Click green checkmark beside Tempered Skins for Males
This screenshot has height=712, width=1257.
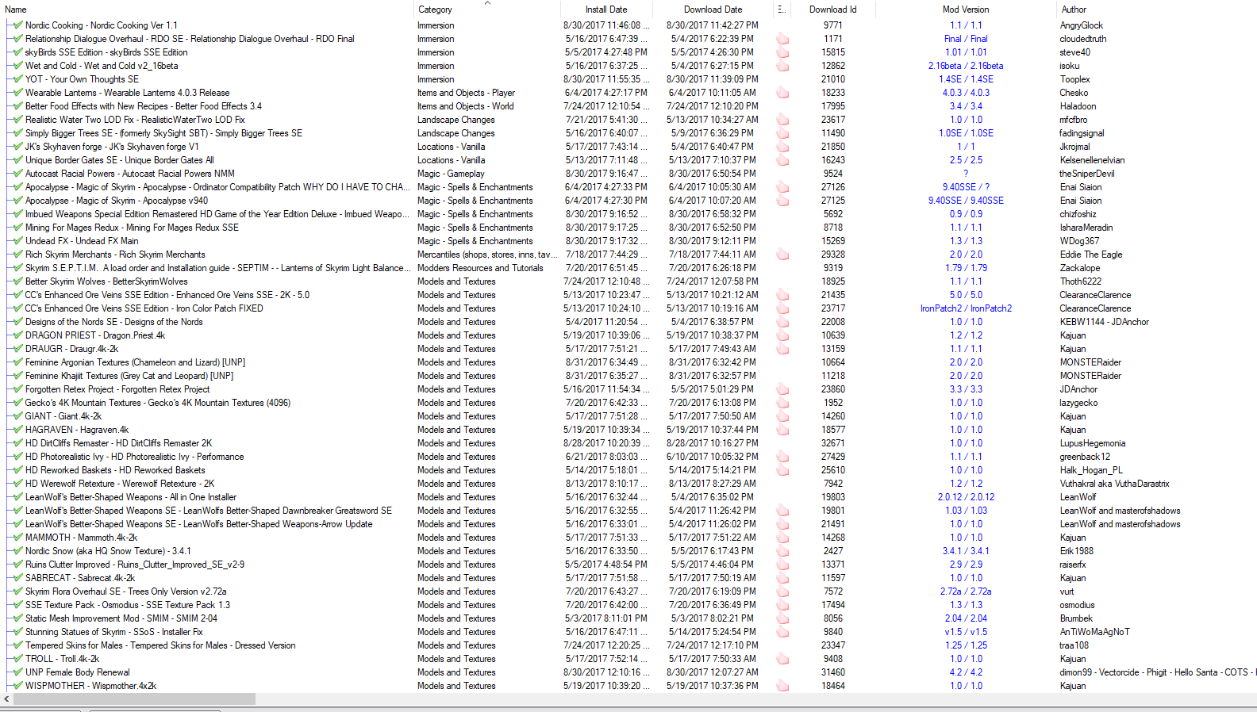click(x=17, y=645)
